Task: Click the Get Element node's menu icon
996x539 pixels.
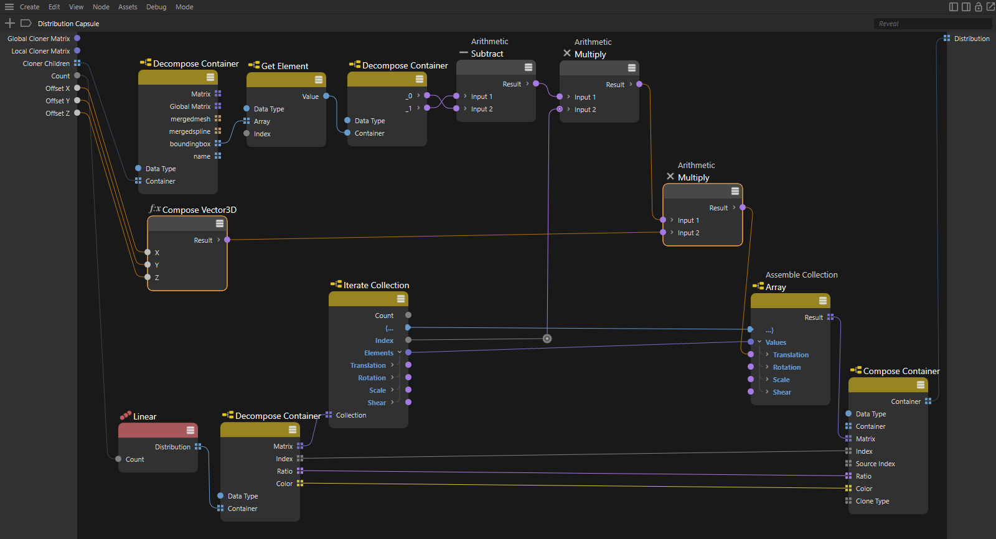Action: click(319, 80)
